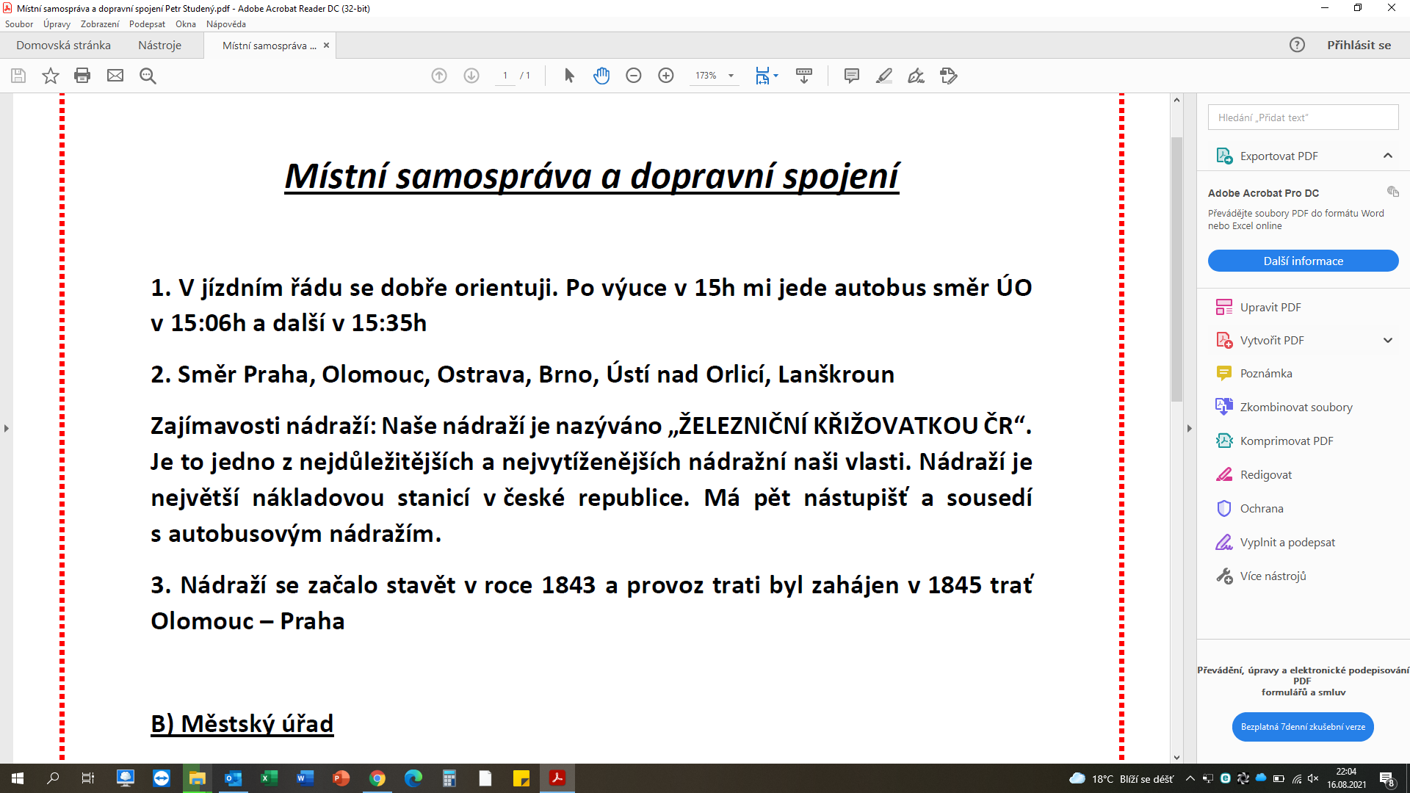Click the Další informace button

tap(1303, 261)
